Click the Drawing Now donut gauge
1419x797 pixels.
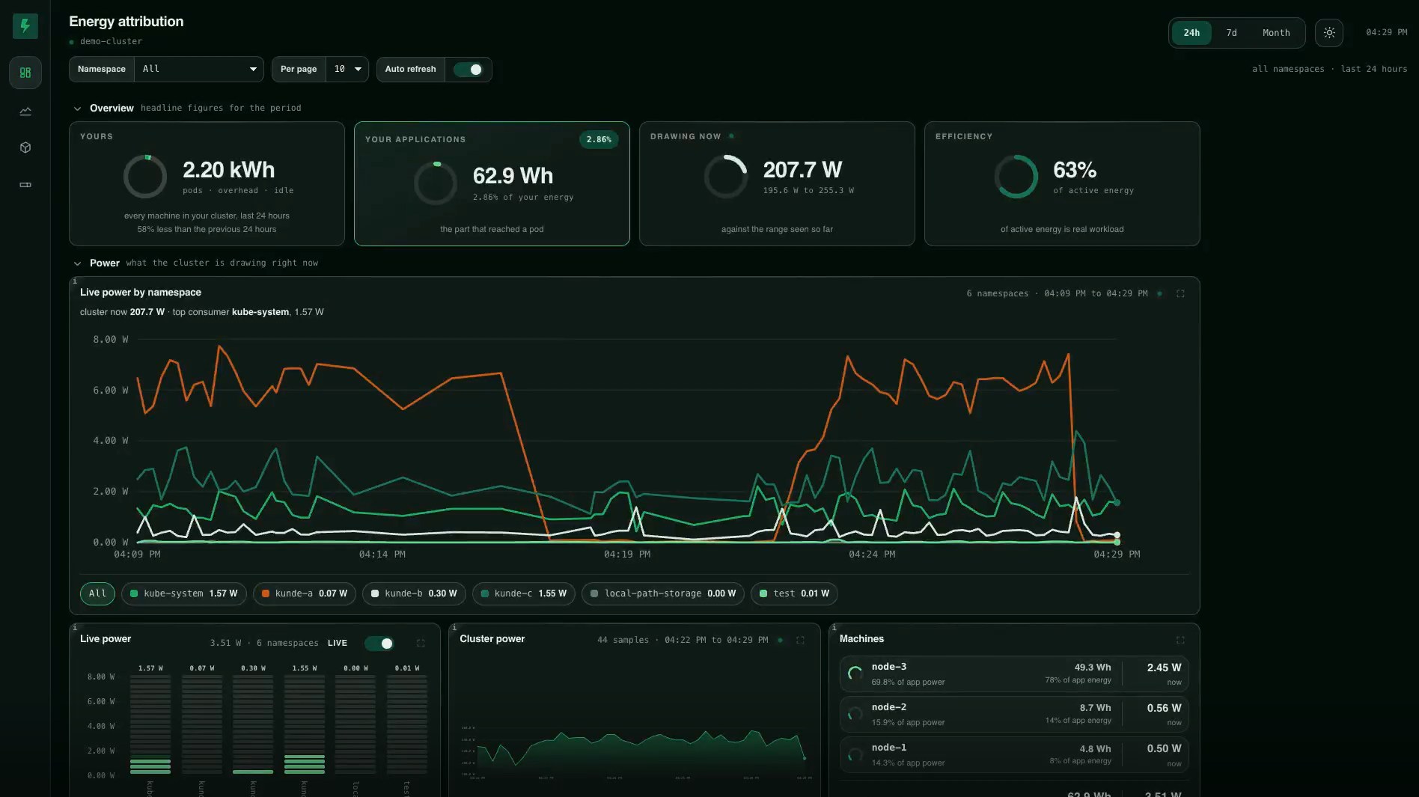[x=726, y=177]
